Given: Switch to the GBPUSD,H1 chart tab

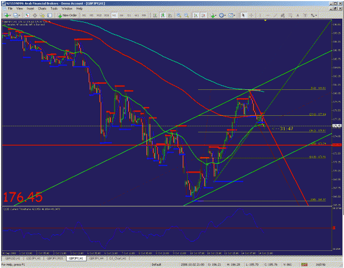Looking at the screenshot, I should click(13, 258).
